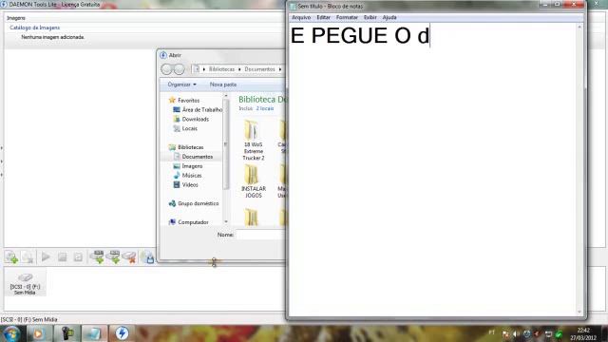Image resolution: width=608 pixels, height=342 pixels.
Task: Click the Remount icon in DAEMON Tools toolbar
Action: [78, 257]
